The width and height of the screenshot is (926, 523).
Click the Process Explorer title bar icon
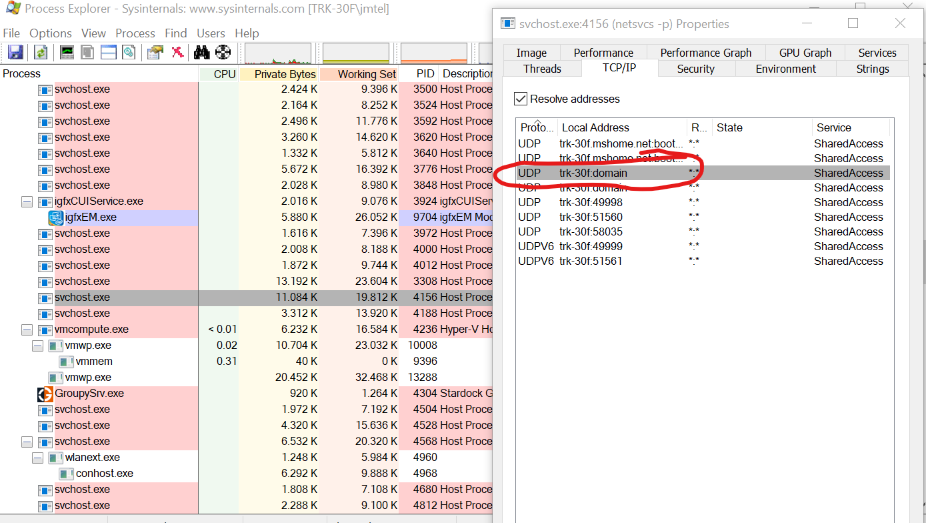13,9
